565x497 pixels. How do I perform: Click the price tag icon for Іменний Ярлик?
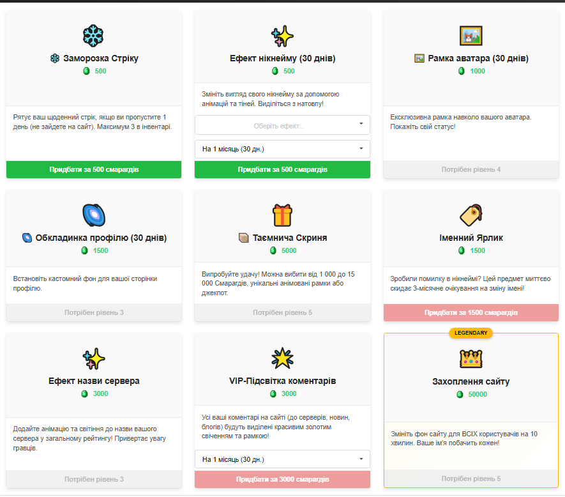coord(471,215)
